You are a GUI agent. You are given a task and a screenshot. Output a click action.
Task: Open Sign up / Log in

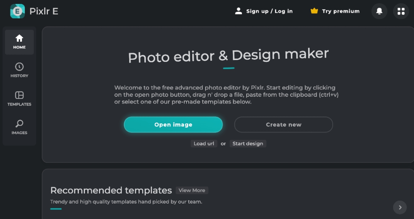[269, 11]
